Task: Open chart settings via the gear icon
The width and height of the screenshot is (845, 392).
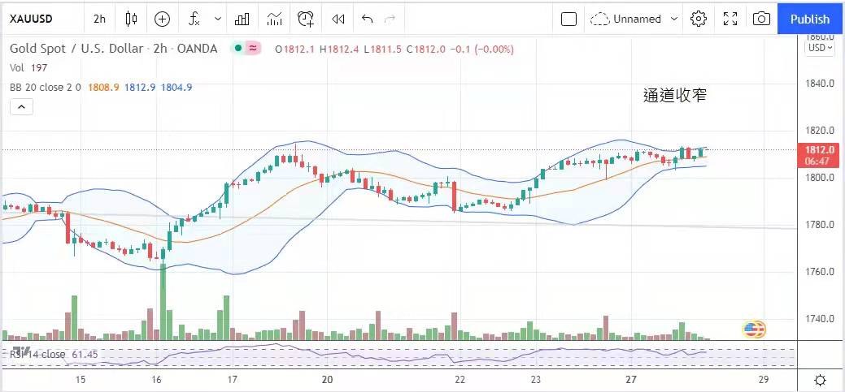Action: click(x=698, y=19)
